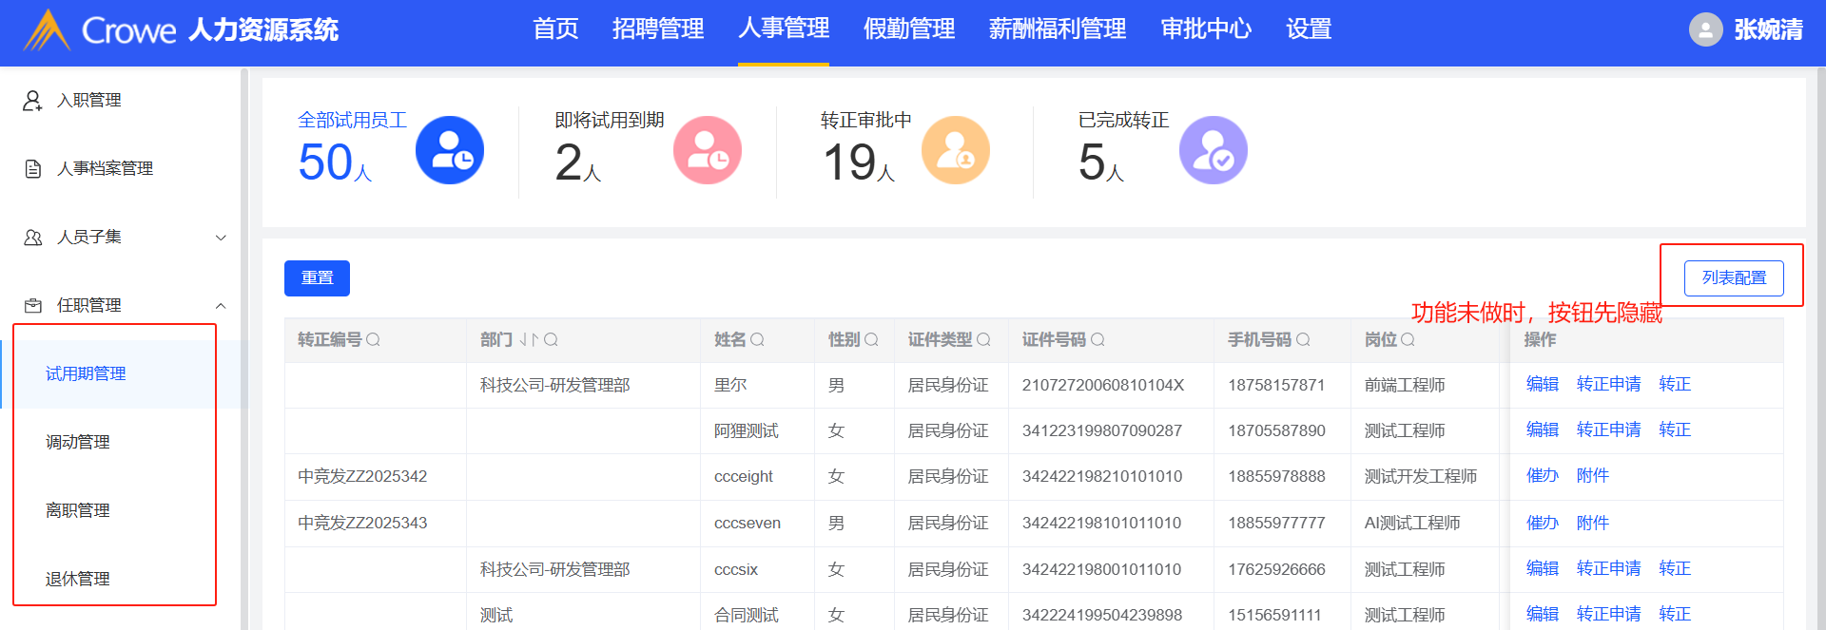Click search icon in 证件号码 column header

(x=1098, y=339)
